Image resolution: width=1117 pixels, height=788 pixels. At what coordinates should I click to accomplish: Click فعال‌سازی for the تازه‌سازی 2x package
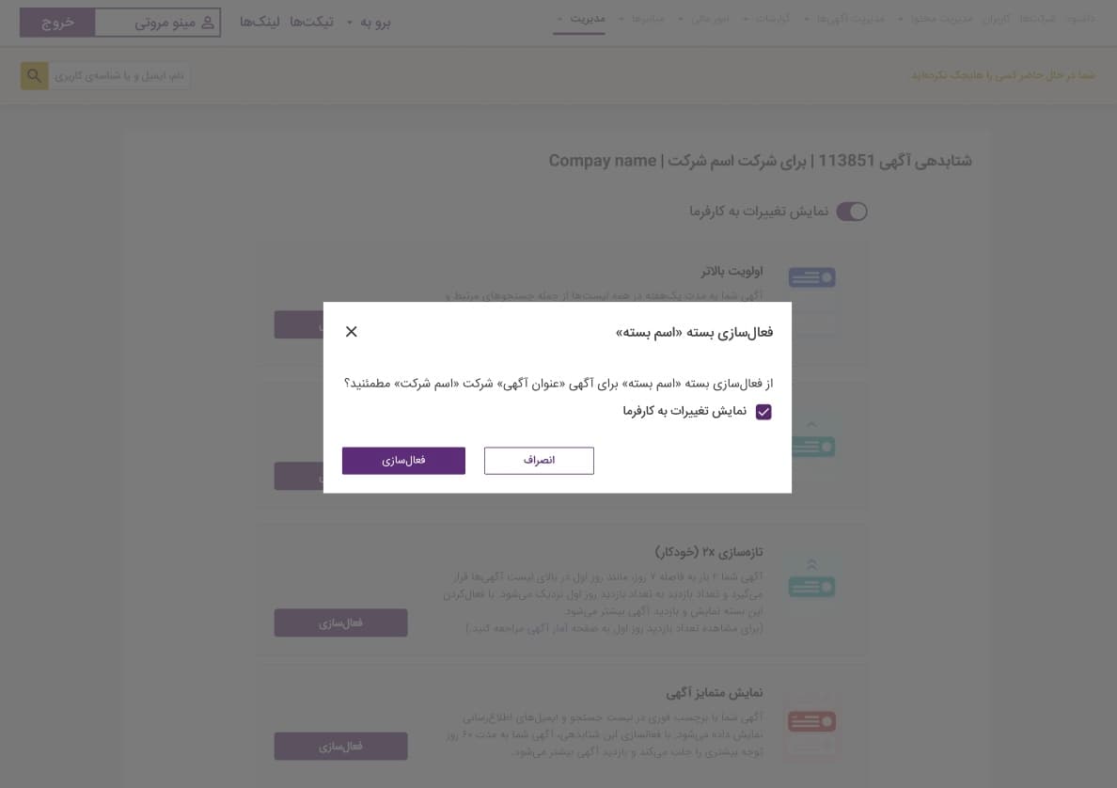coord(340,623)
